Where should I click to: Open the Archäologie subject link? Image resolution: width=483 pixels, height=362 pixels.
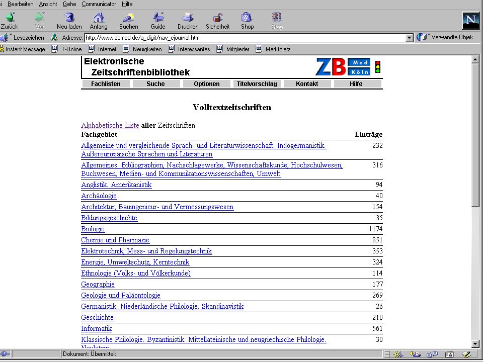[x=99, y=196]
